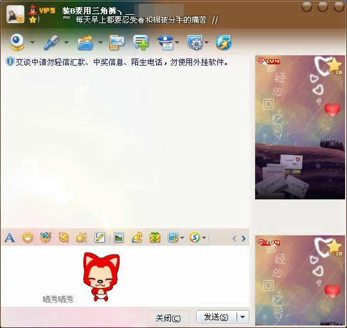The width and height of the screenshot is (347, 328).
Task: Insert a picture using image icon
Action: tap(119, 237)
